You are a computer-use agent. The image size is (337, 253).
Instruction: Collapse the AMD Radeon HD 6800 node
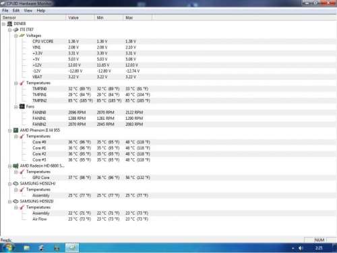9,166
